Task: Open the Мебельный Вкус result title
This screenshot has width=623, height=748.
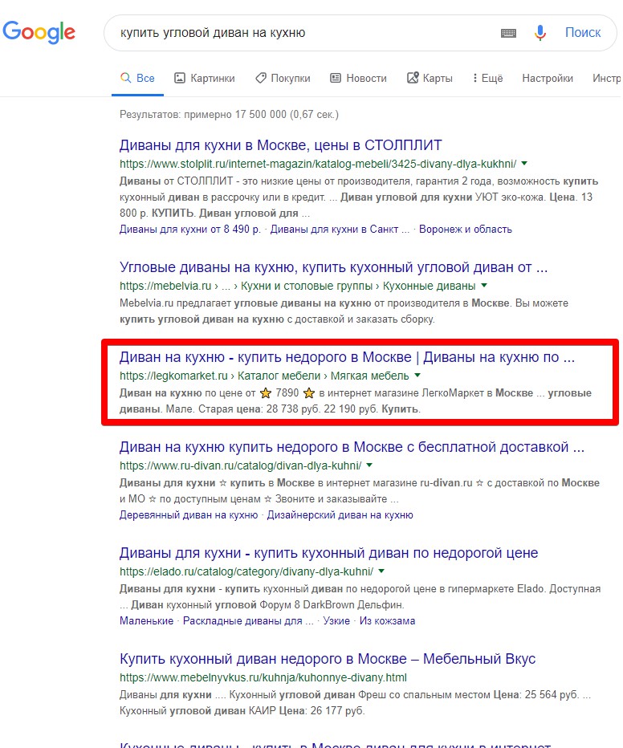Action: (328, 659)
